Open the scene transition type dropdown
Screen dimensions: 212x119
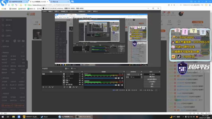pyautogui.click(x=133, y=75)
